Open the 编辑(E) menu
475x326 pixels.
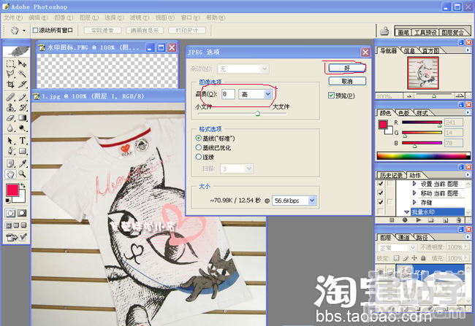(x=38, y=18)
